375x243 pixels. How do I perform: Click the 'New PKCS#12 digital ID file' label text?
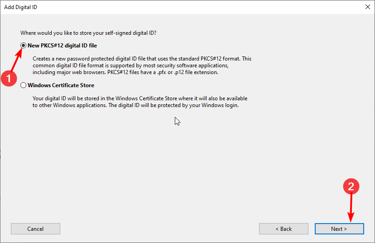[x=62, y=46]
